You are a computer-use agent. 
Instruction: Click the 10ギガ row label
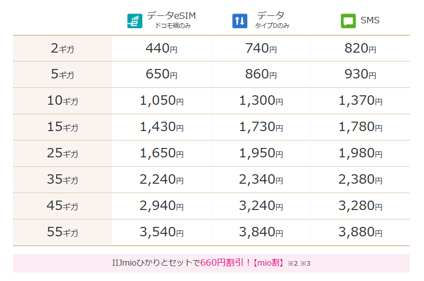click(x=62, y=101)
